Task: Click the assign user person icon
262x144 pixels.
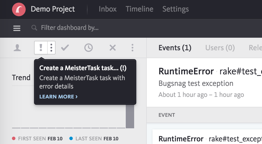Action: click(17, 48)
